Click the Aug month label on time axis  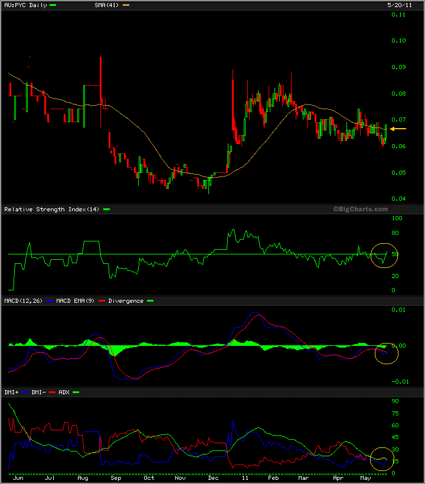pyautogui.click(x=83, y=478)
